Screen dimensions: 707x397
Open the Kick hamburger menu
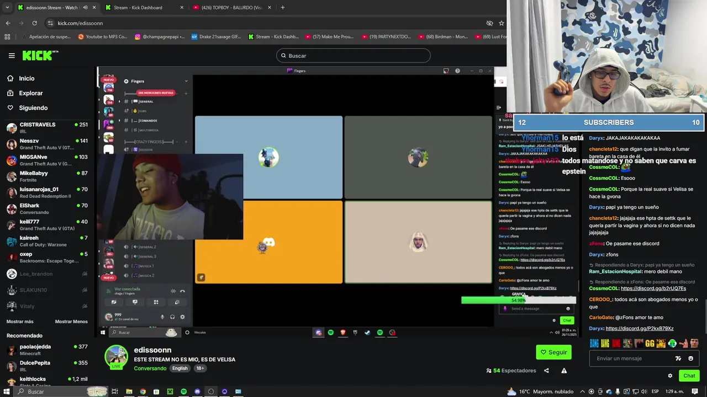(12, 56)
